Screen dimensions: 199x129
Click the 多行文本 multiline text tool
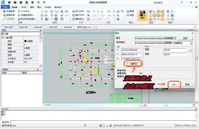(78, 11)
